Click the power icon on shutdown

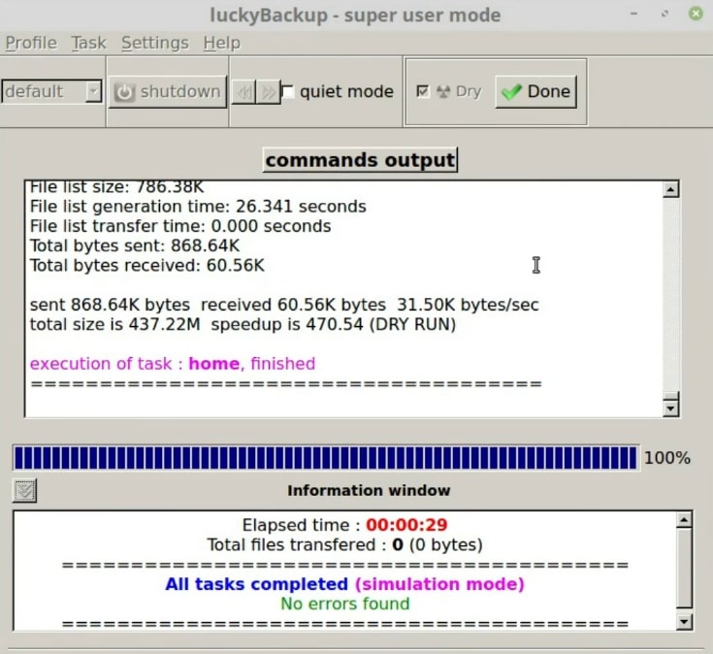coord(124,92)
